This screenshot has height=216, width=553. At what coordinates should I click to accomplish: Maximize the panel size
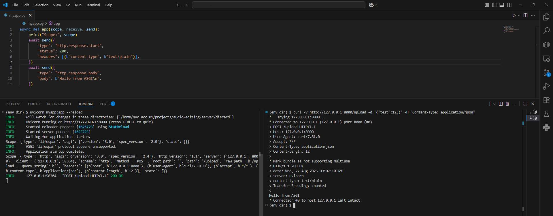525,104
